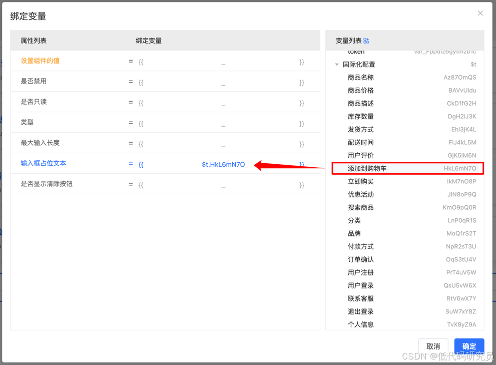496x365 pixels.
Task: Click binding field of 设置组件的值 row
Action: point(221,62)
